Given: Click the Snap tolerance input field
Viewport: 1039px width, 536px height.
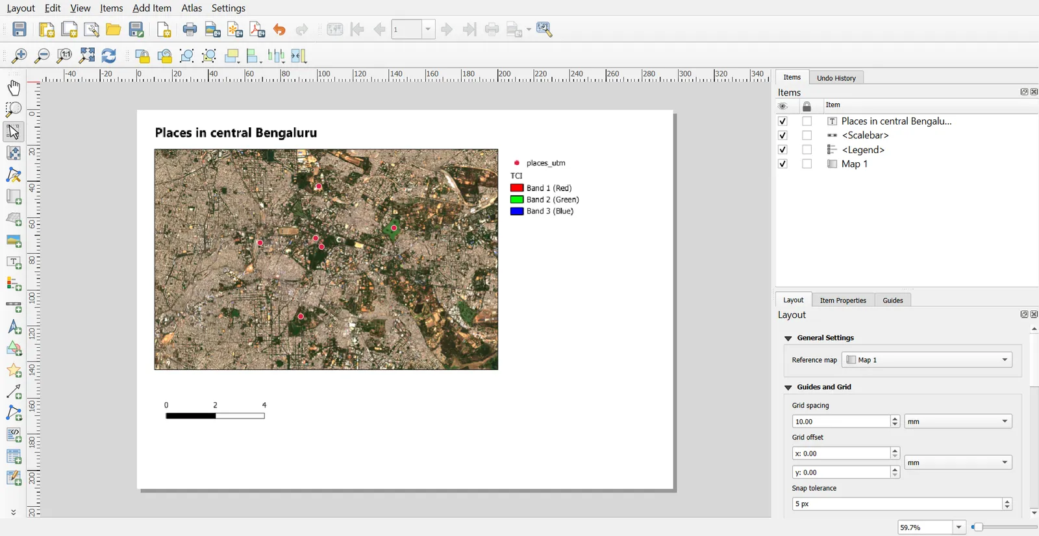Looking at the screenshot, I should [897, 504].
